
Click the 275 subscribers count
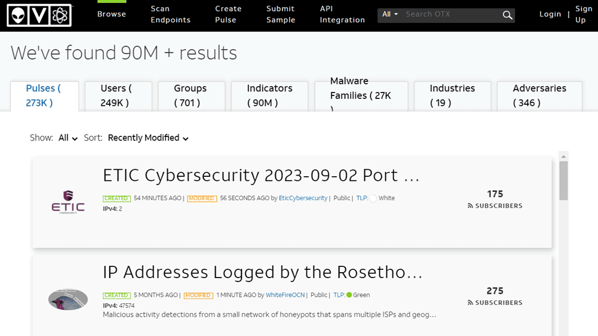pos(495,291)
